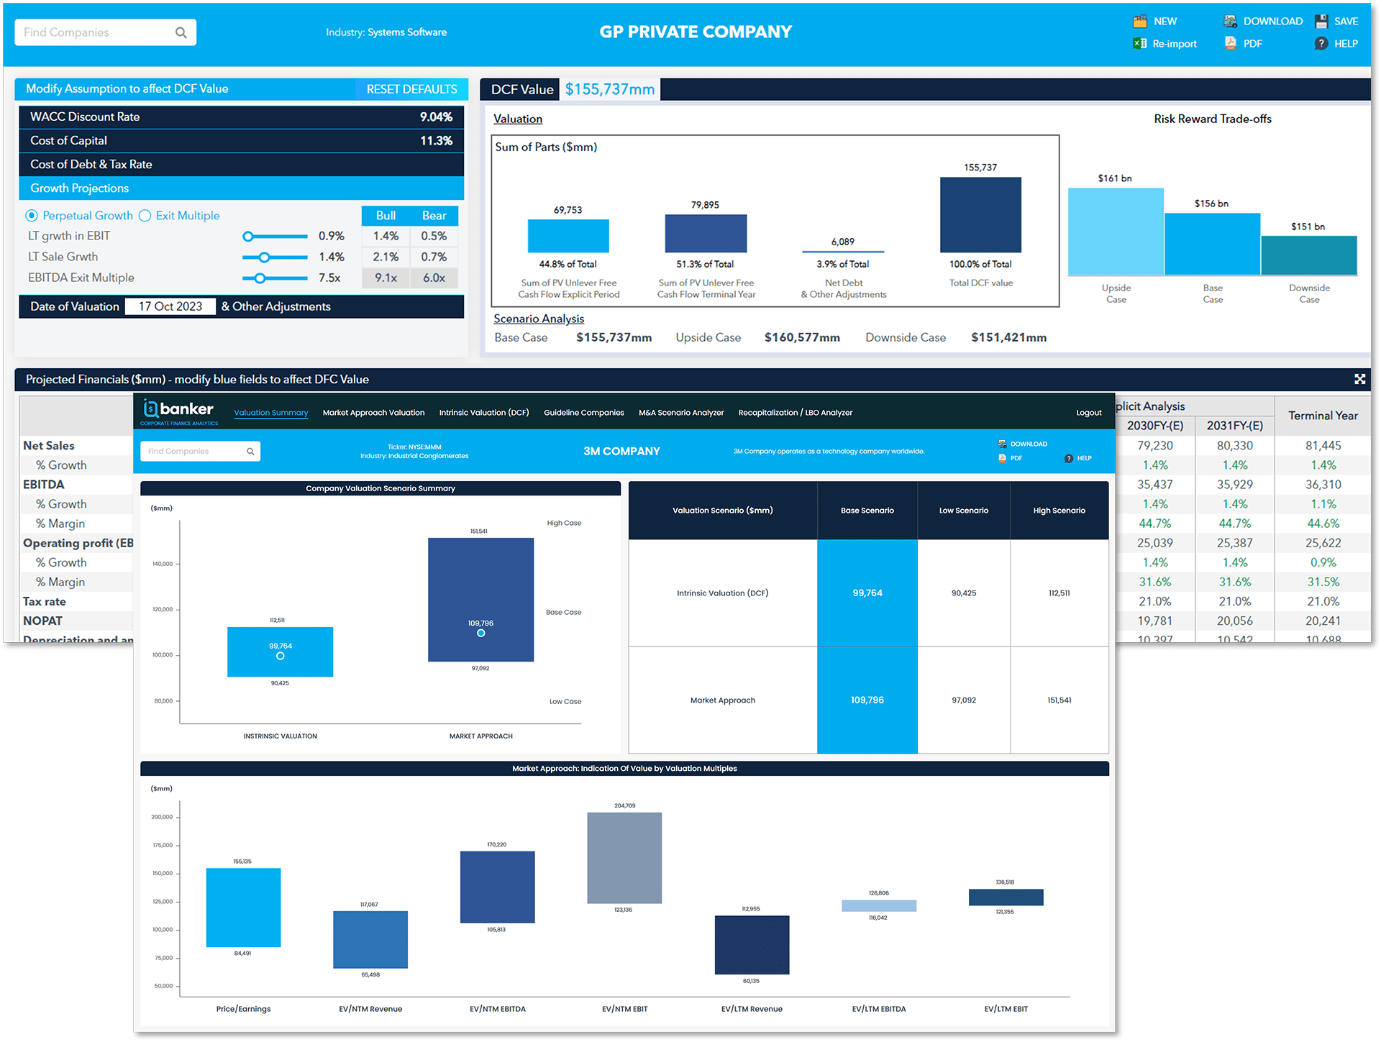1381x1042 pixels.
Task: Open the Recapitalization / LBO Analyzer tab
Action: click(x=796, y=413)
